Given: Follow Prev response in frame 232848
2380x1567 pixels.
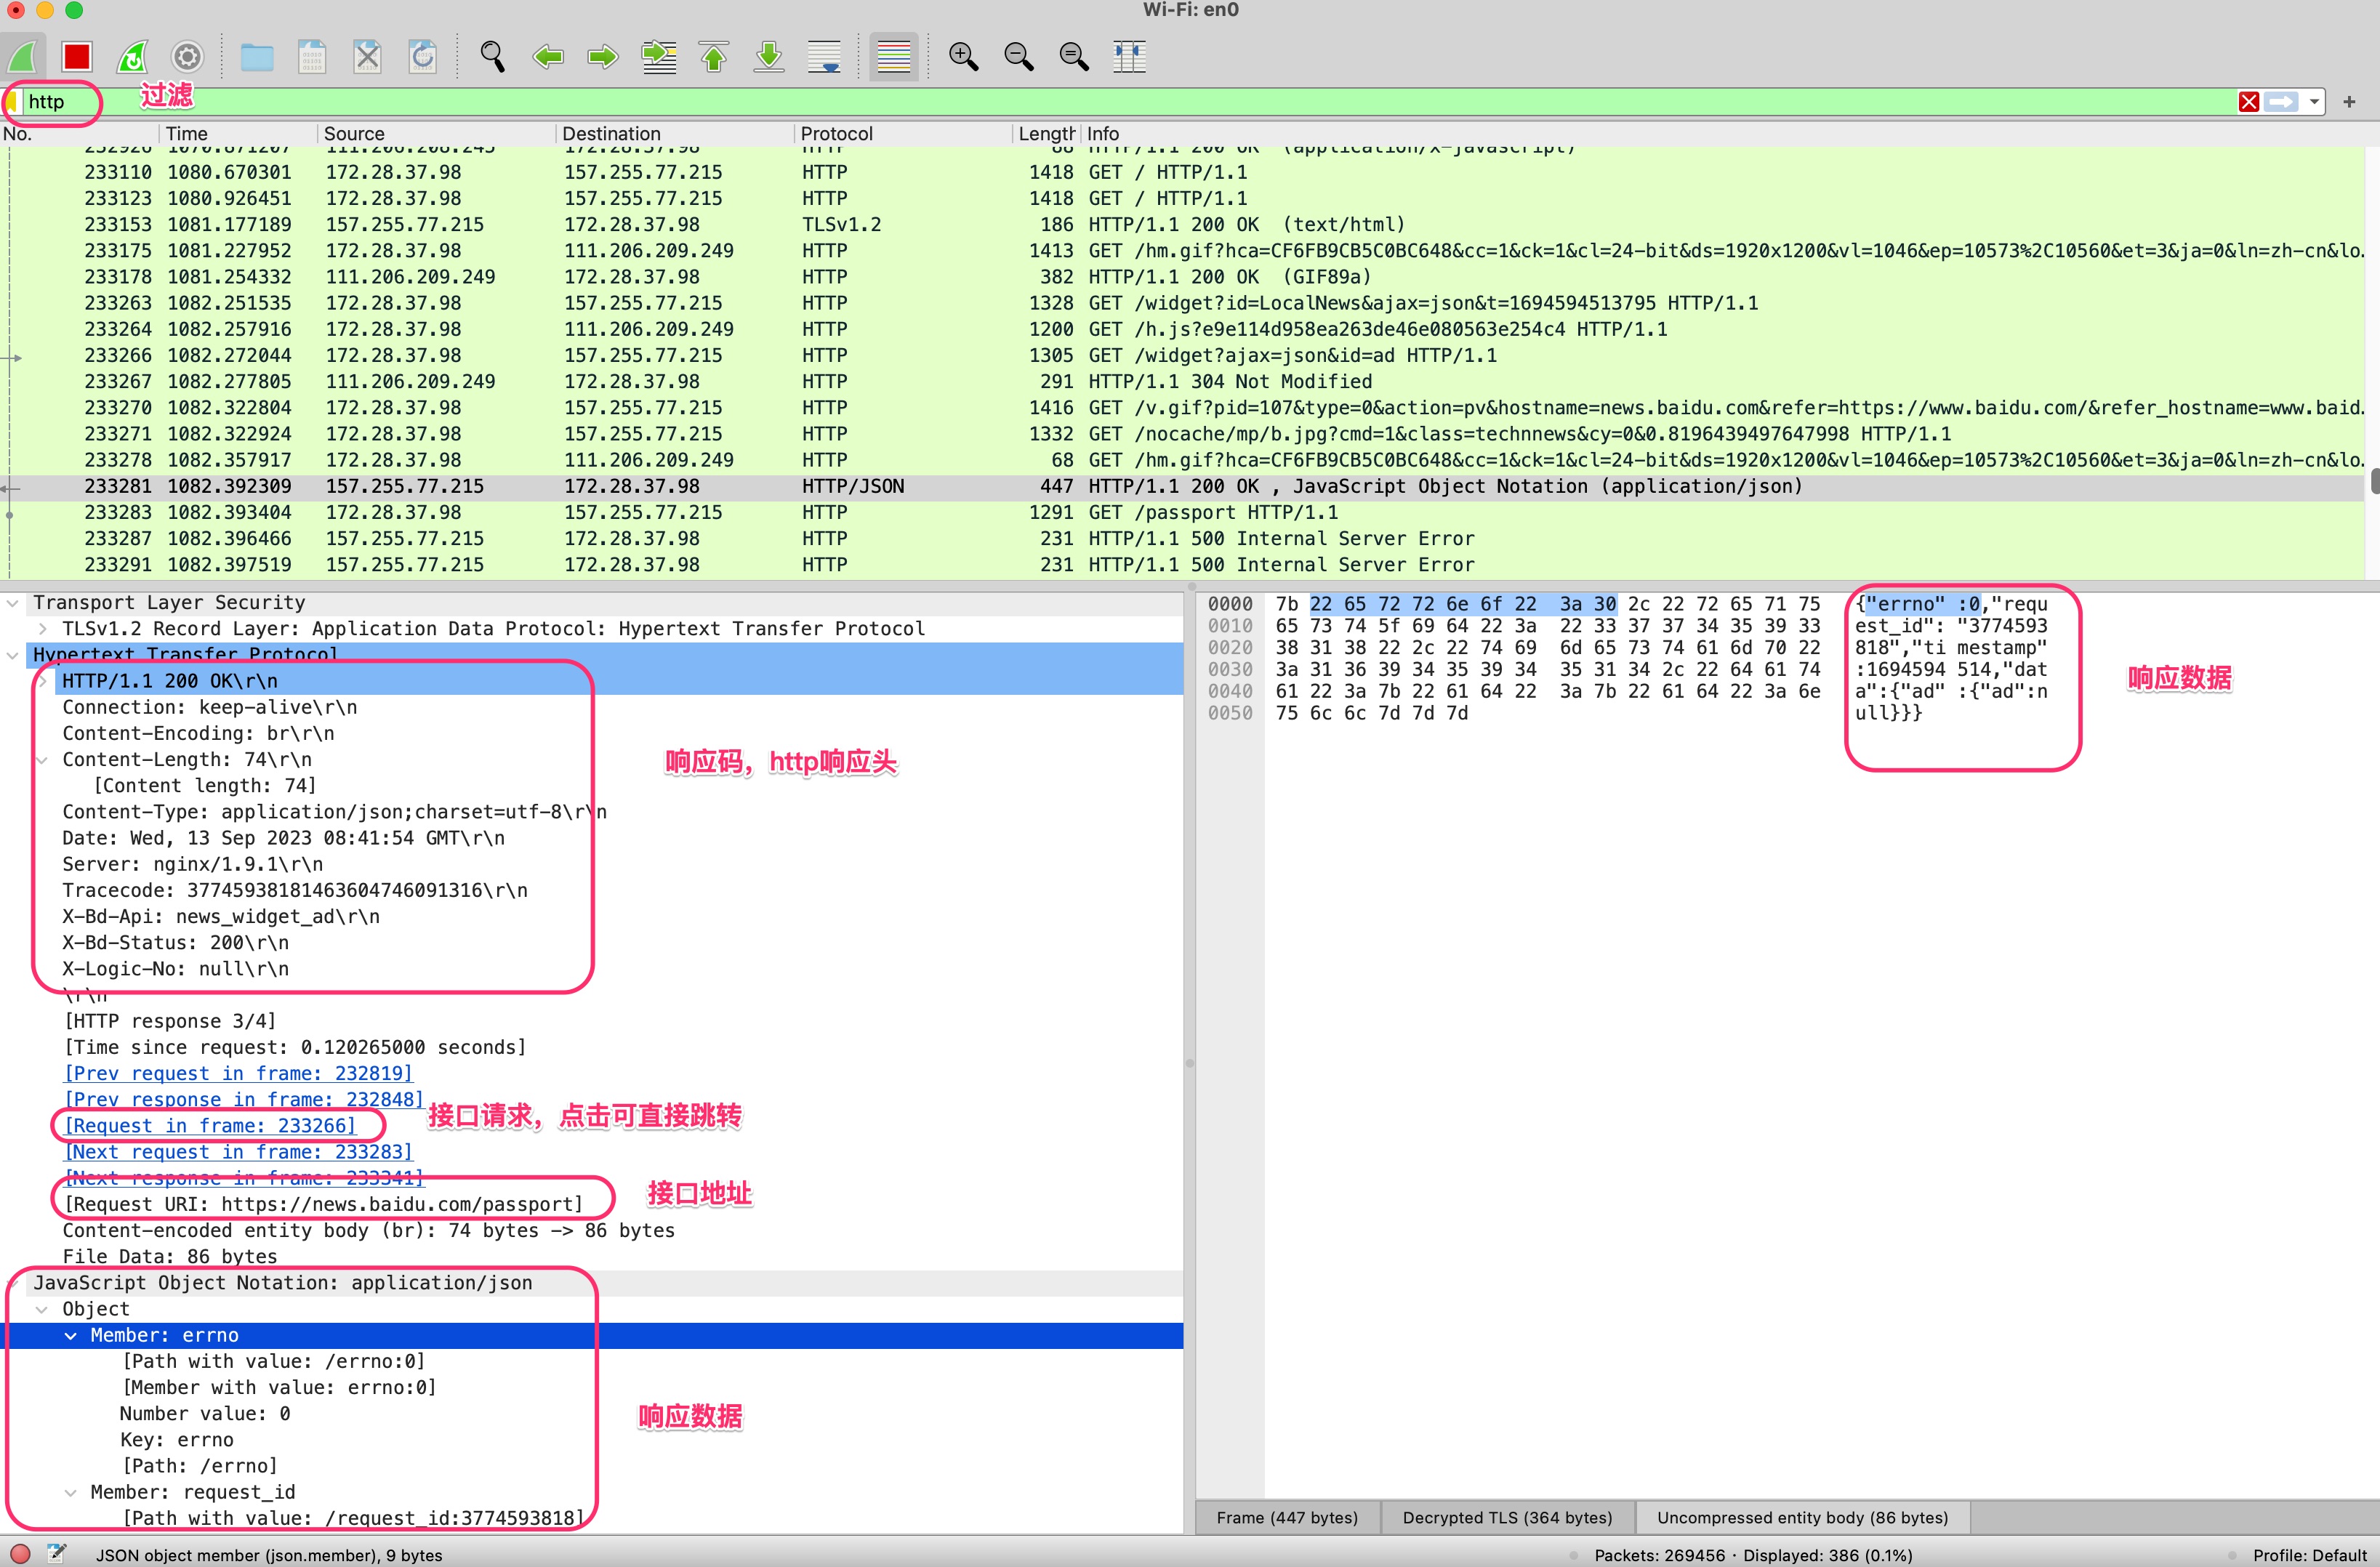Looking at the screenshot, I should [x=243, y=1099].
